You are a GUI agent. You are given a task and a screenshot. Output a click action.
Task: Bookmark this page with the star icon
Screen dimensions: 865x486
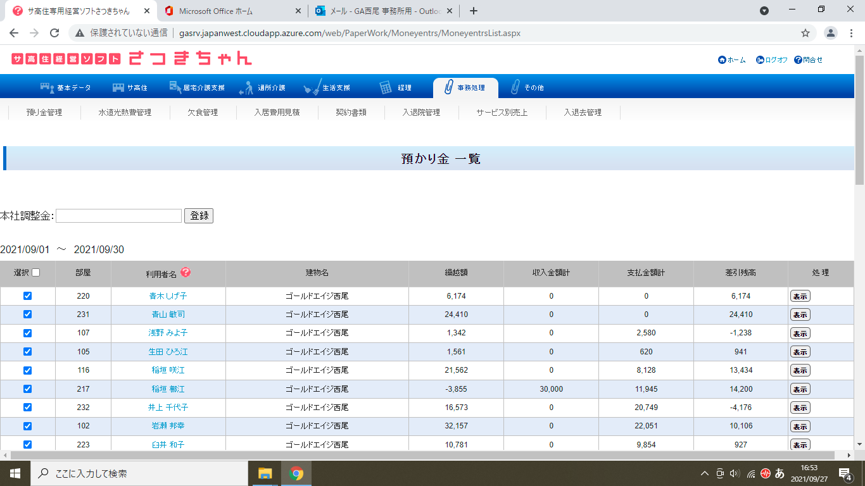805,33
